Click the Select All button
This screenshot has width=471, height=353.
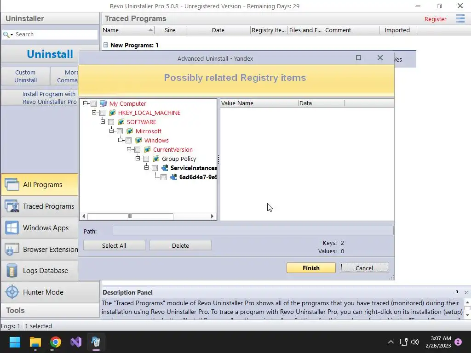[x=114, y=245]
